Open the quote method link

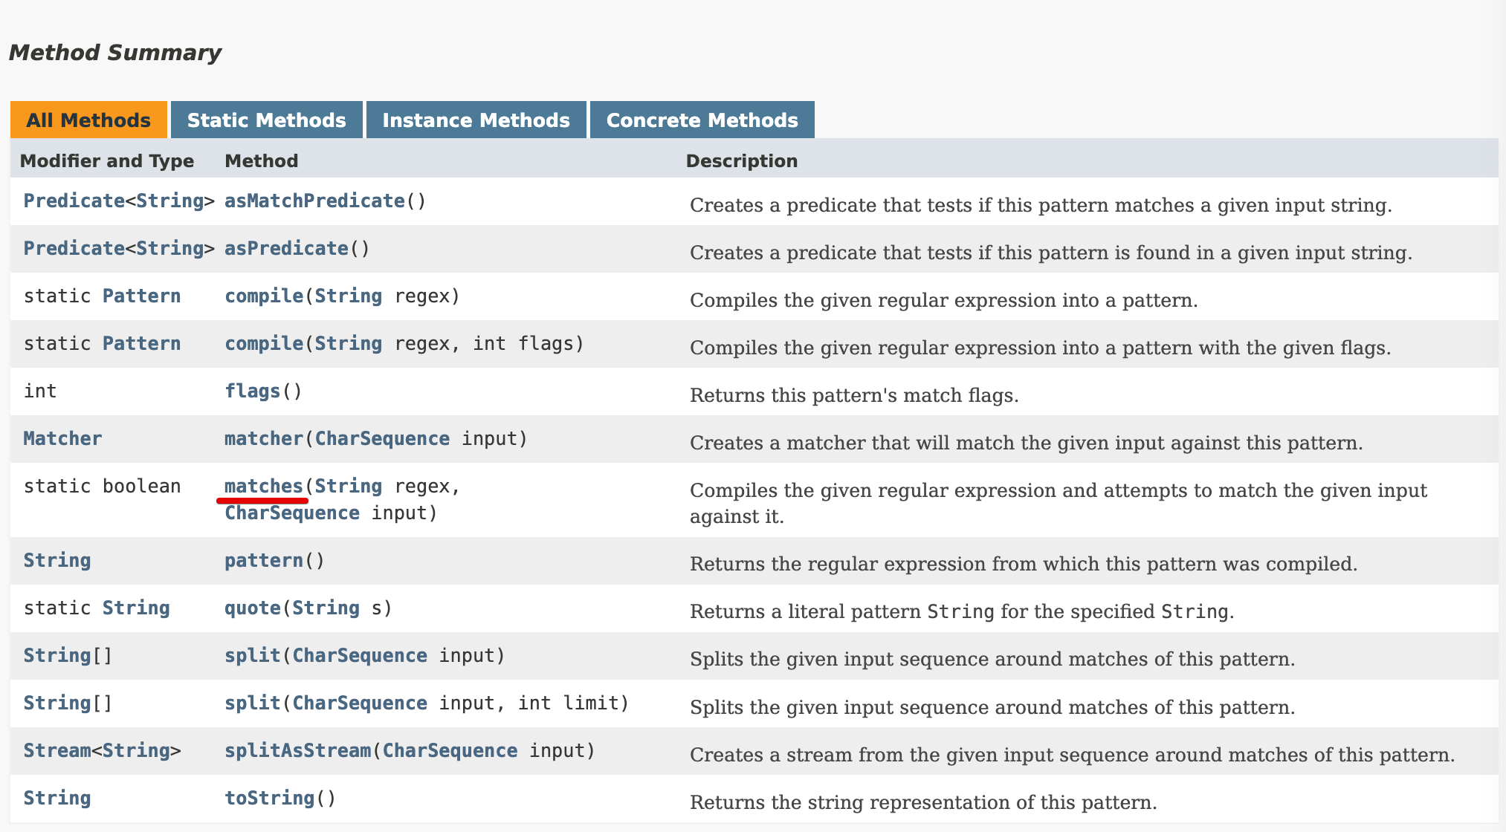click(252, 608)
